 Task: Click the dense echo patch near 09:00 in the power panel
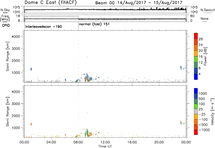tap(87, 78)
